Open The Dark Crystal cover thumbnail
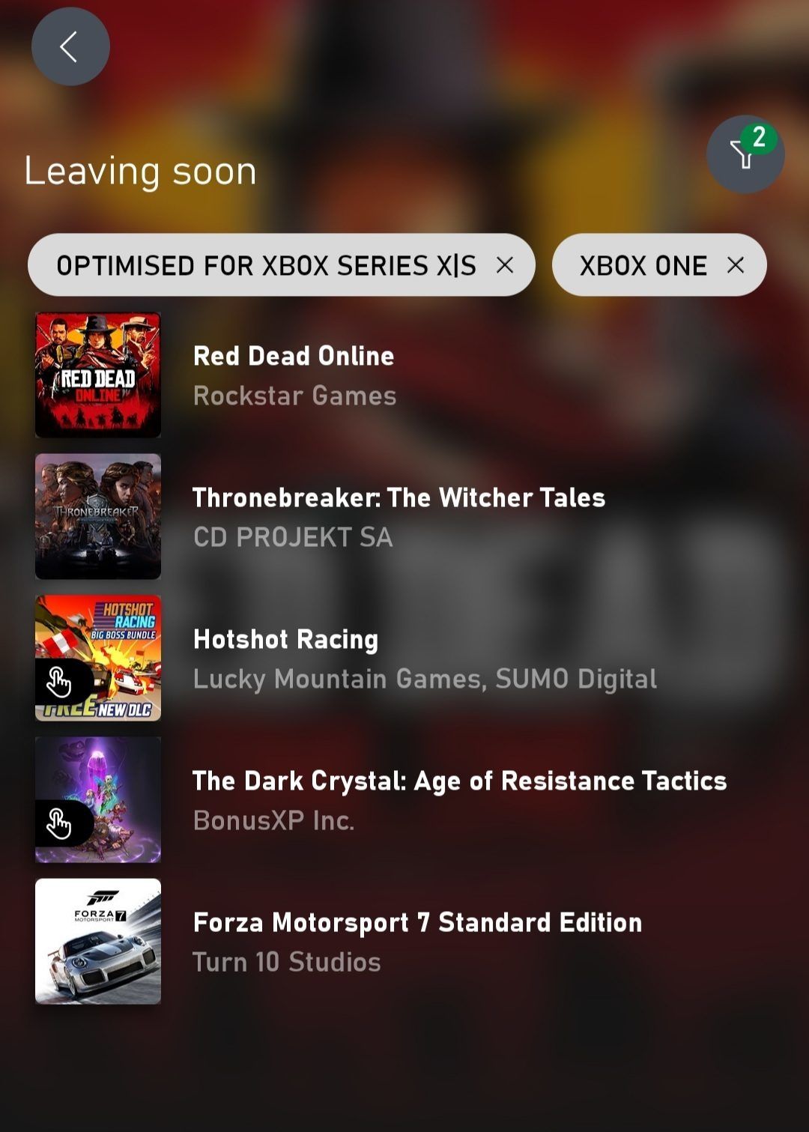 [98, 799]
